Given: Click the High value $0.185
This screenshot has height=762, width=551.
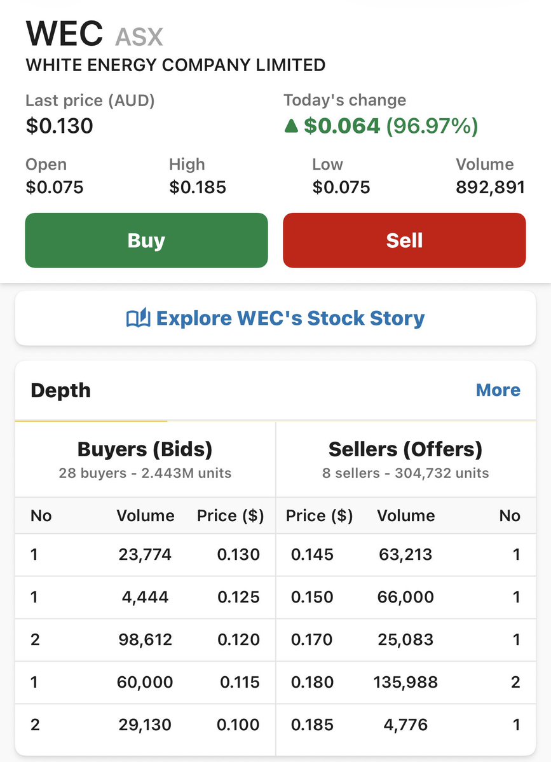Looking at the screenshot, I should click(198, 187).
